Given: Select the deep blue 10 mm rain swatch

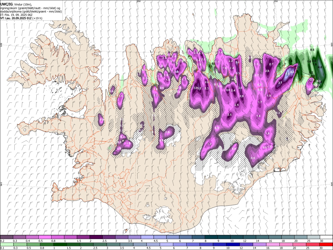Looking at the screenshot, I should point(233,244).
